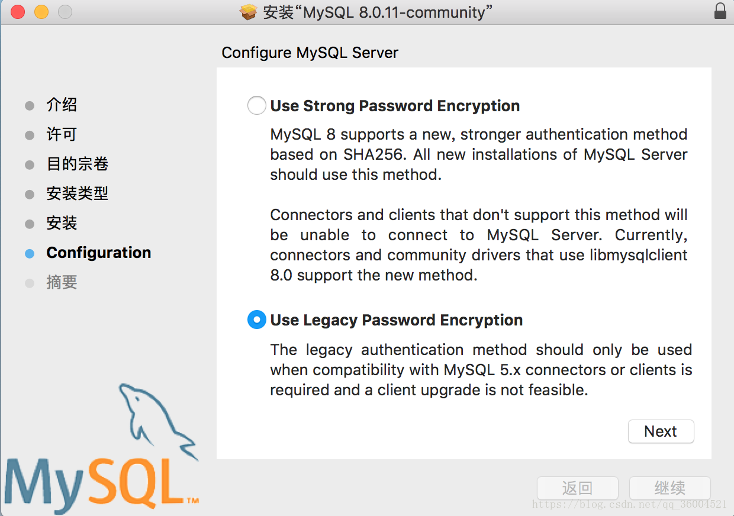Screen dimensions: 734x516
Task: Open the 目的宗卷 step in sidebar
Action: coord(78,164)
